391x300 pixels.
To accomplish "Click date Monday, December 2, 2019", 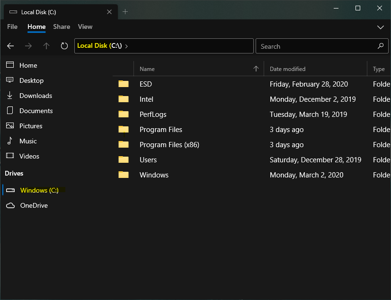I will coord(313,99).
